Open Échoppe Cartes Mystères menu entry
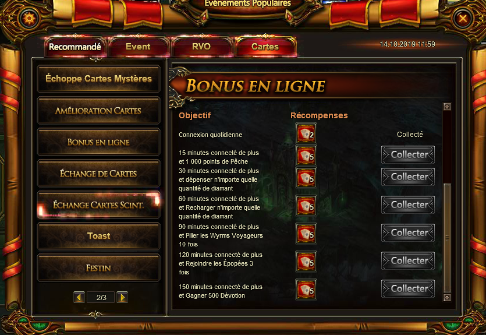486x335 pixels. click(98, 79)
